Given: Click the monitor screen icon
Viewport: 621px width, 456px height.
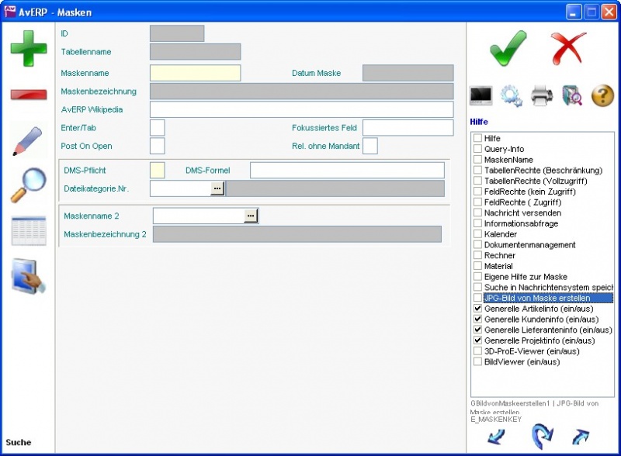Looking at the screenshot, I should 481,95.
